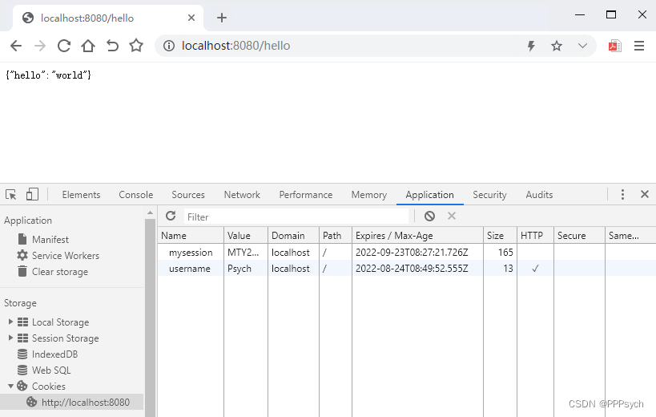Screen dimensions: 656x417
Task: Close the localhost:8080/hello tab
Action: coord(191,18)
